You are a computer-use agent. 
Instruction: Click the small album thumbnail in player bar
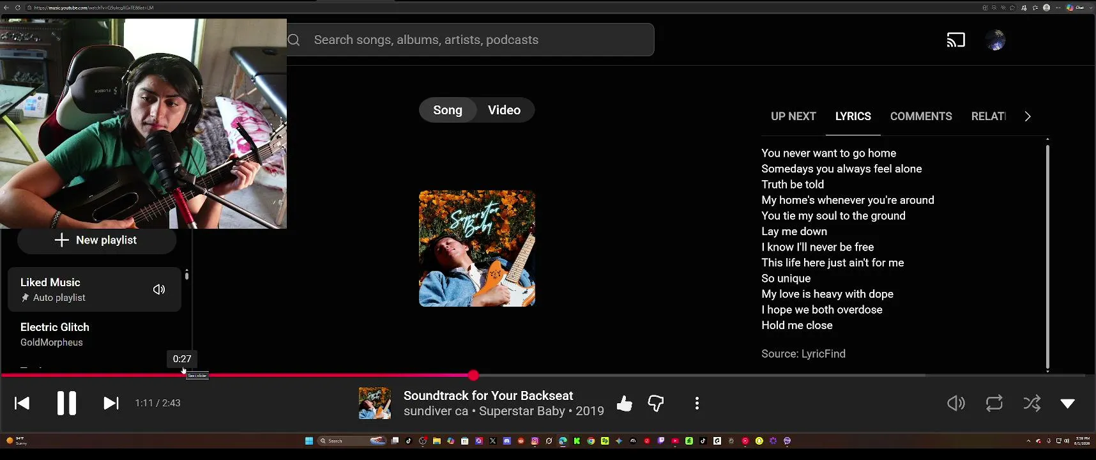375,403
